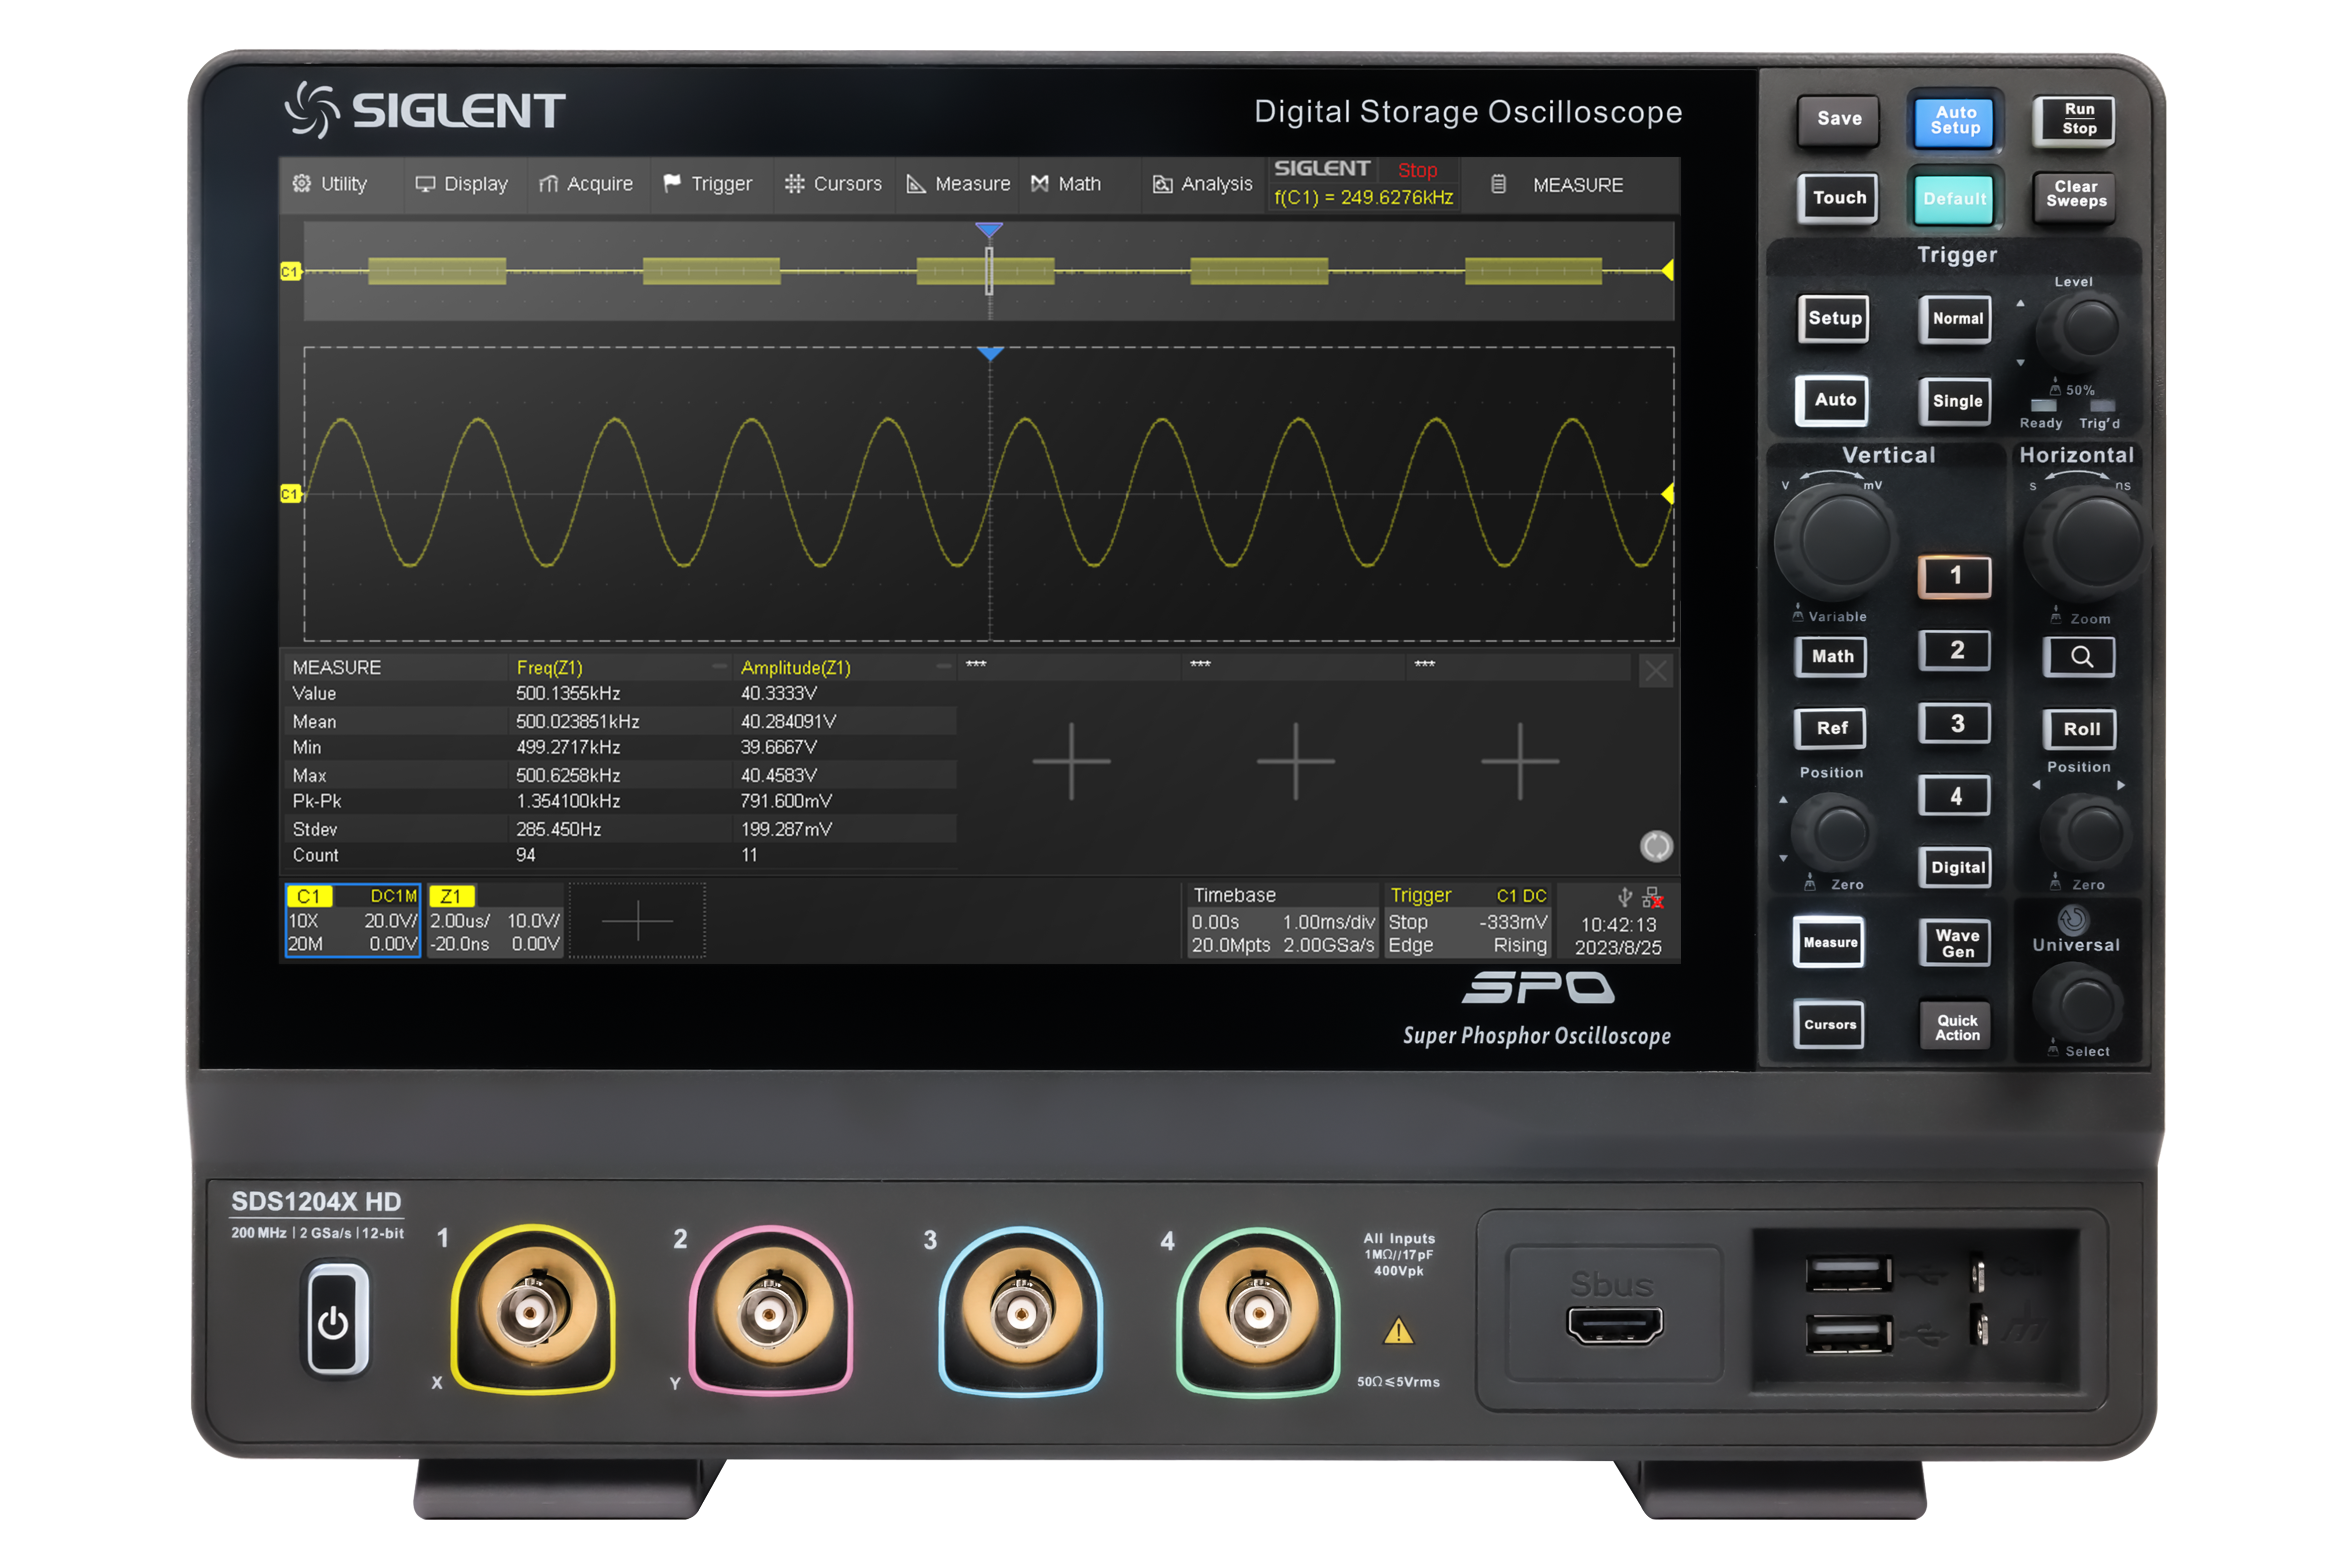Toggle channel 2 button
This screenshot has width=2351, height=1568.
1955,650
